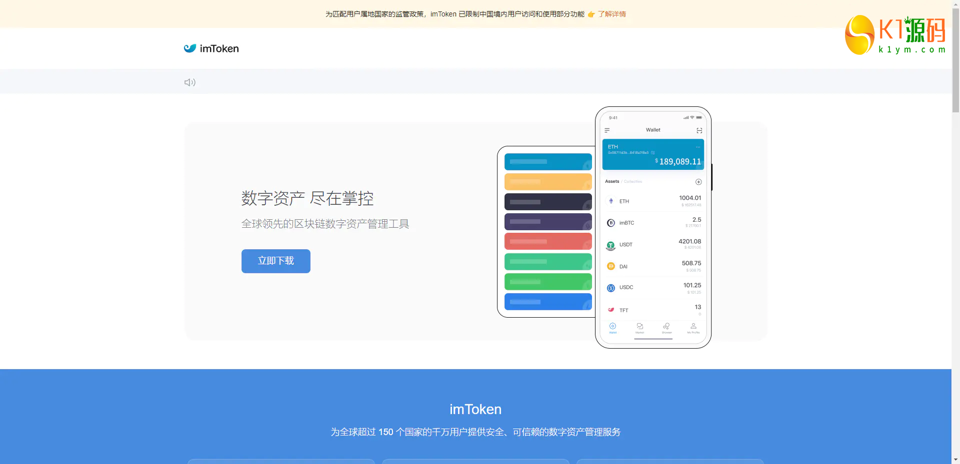Click the 立即下载 download button
960x464 pixels.
276,261
